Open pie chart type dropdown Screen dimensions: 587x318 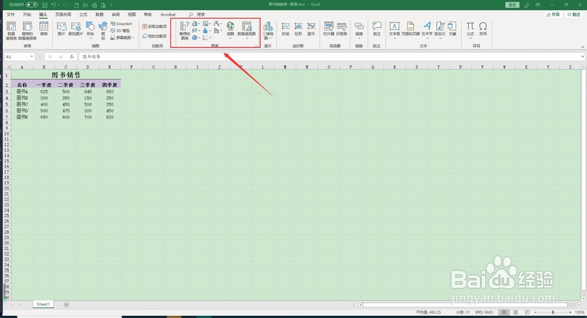click(x=196, y=37)
